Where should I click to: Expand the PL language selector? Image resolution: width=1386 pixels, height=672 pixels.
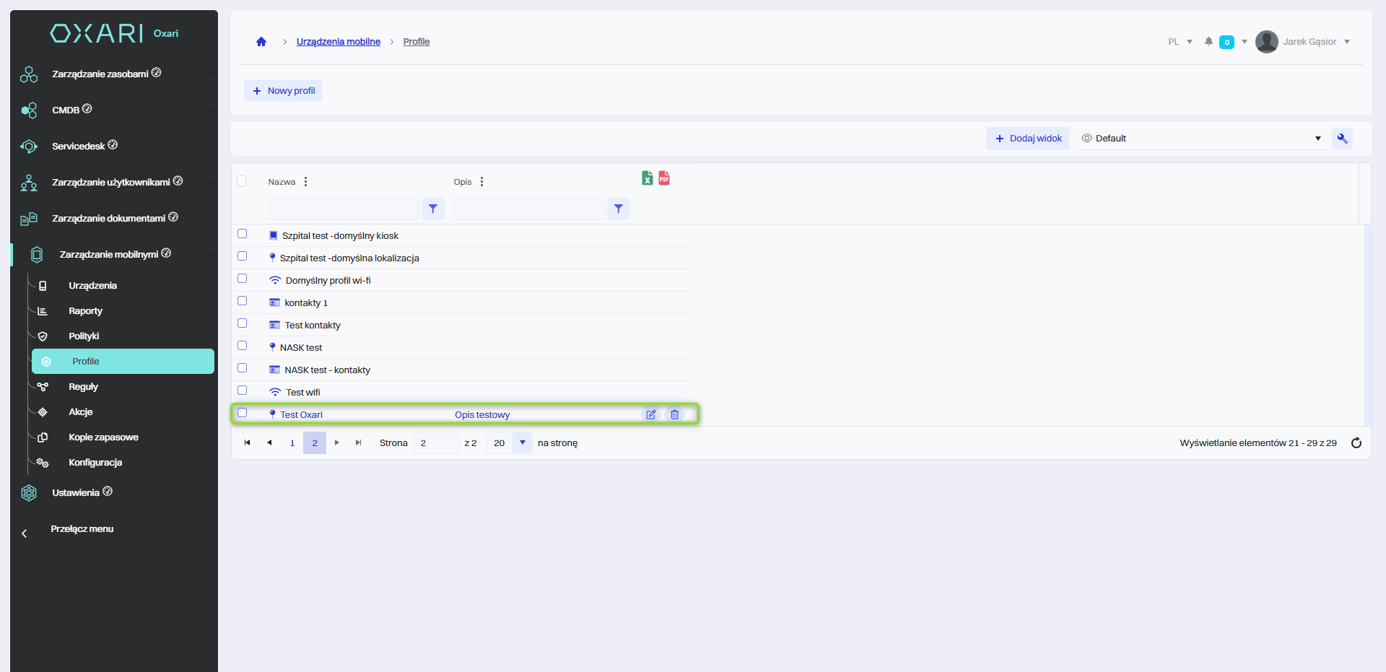coord(1180,42)
